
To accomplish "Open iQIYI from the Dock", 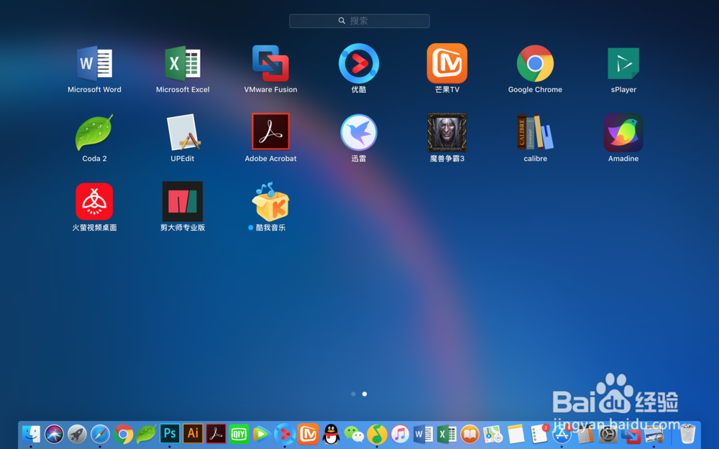I will (239, 433).
